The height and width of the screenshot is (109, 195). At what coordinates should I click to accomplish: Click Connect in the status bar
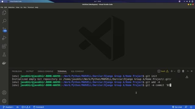39,107
